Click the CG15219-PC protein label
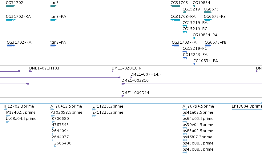Image resolution: width=262 pixels, height=154 pixels. [195, 49]
